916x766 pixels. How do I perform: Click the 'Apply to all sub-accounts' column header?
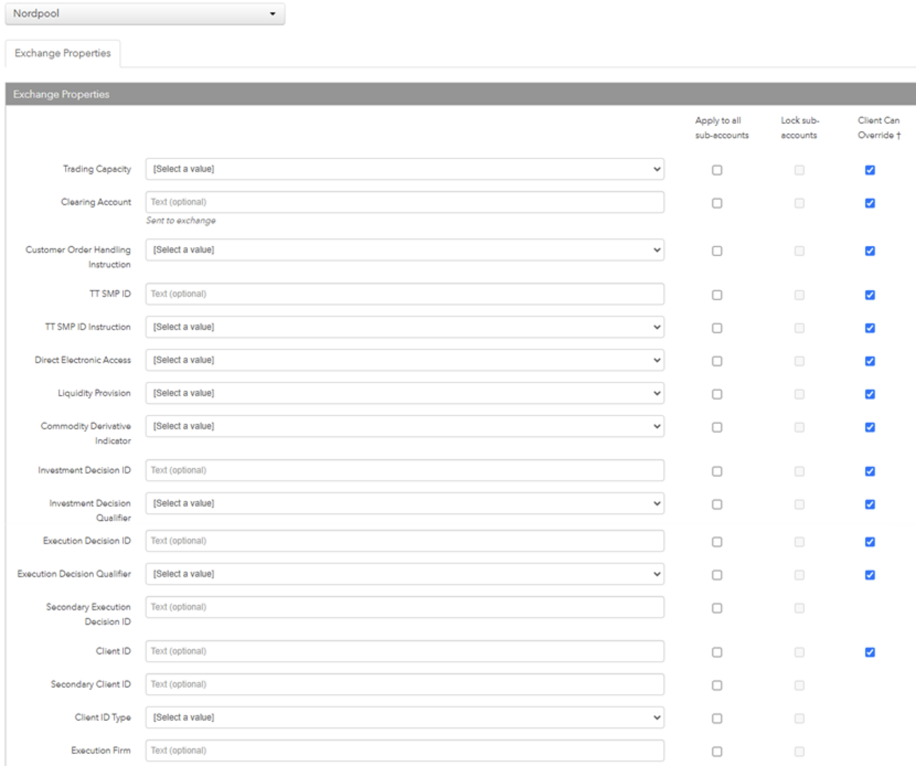point(722,127)
